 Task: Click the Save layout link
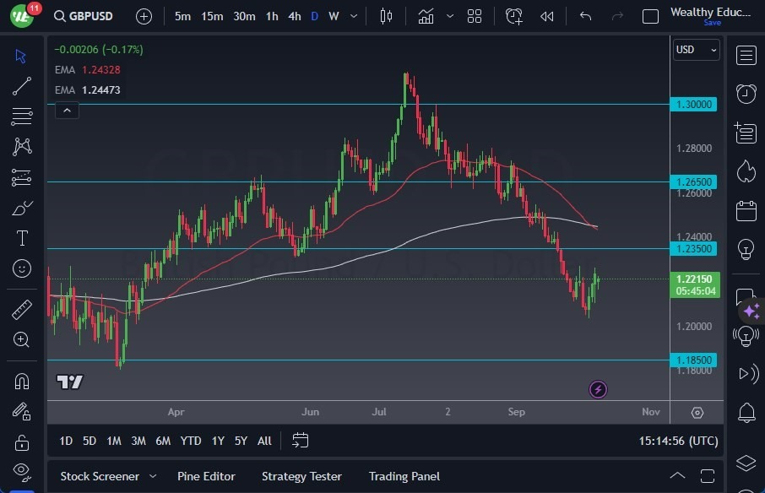click(x=713, y=22)
